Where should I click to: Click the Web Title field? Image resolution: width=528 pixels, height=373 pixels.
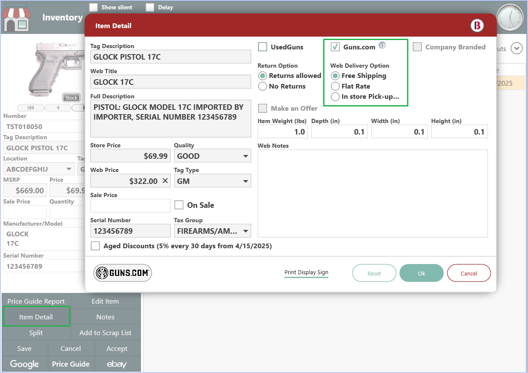(171, 82)
